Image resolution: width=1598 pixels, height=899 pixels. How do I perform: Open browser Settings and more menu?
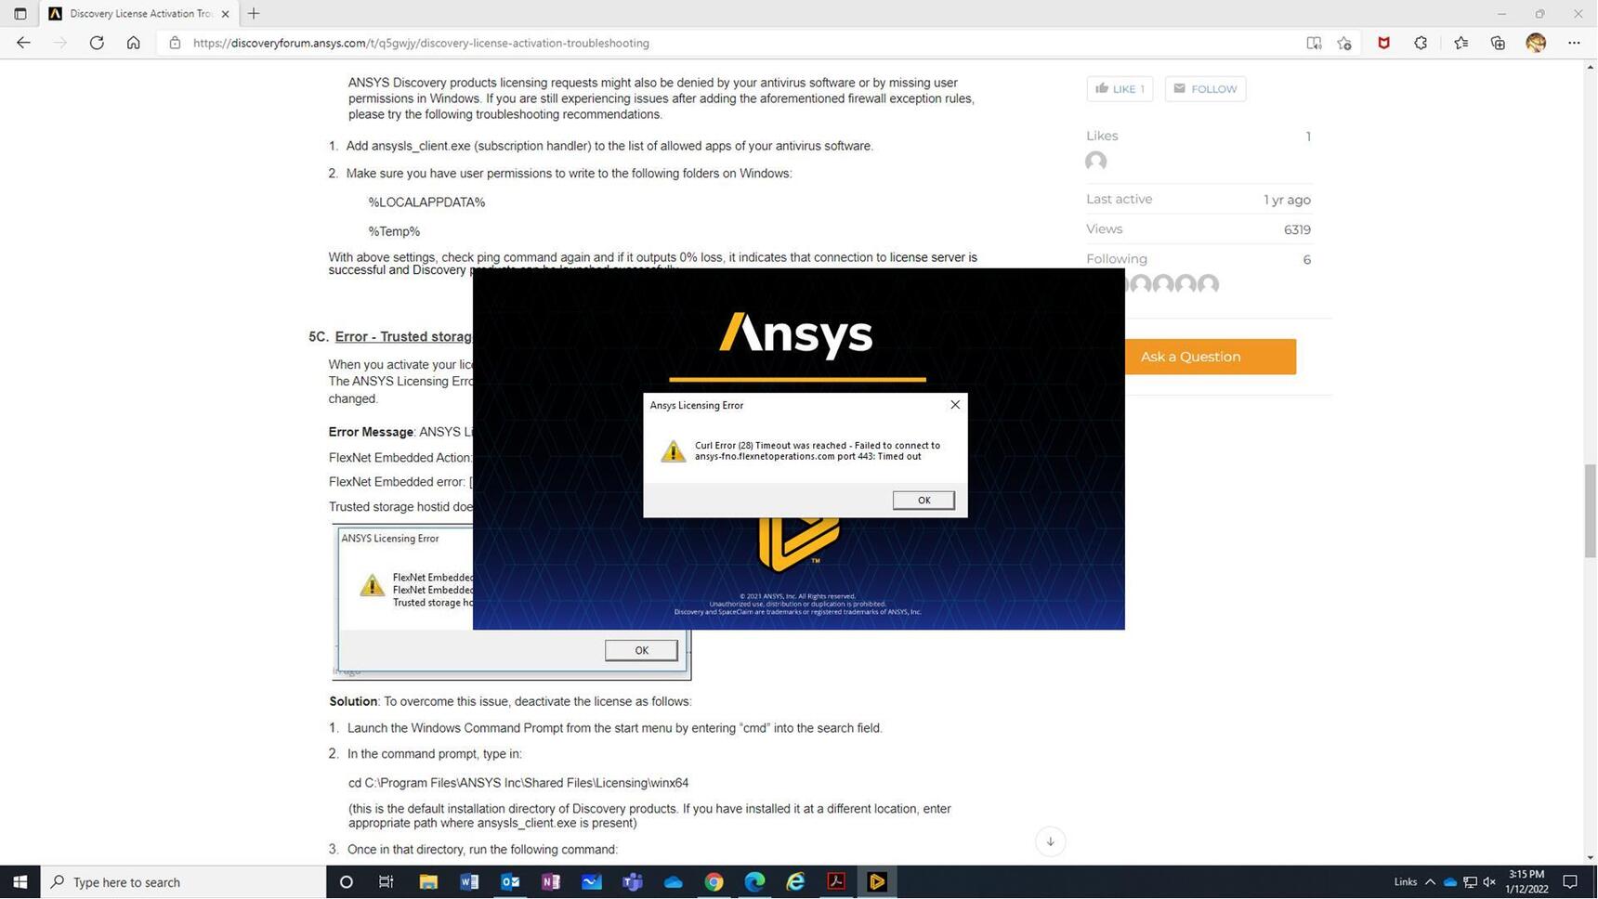coord(1574,43)
